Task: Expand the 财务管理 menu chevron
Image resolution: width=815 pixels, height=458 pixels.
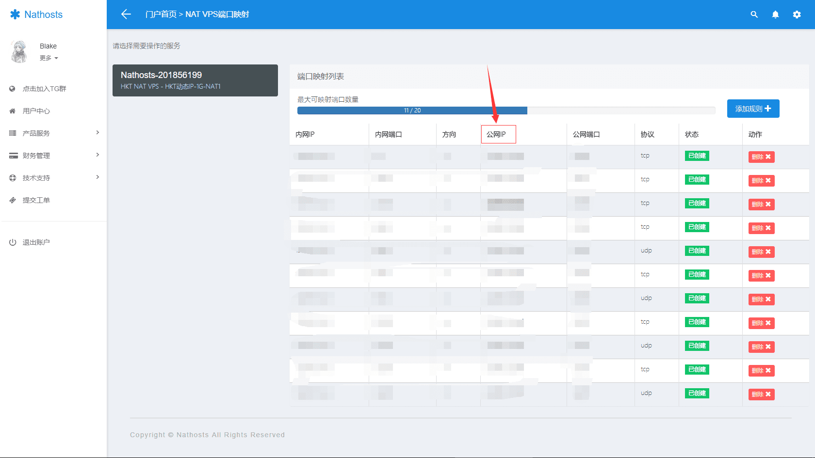Action: [98, 155]
